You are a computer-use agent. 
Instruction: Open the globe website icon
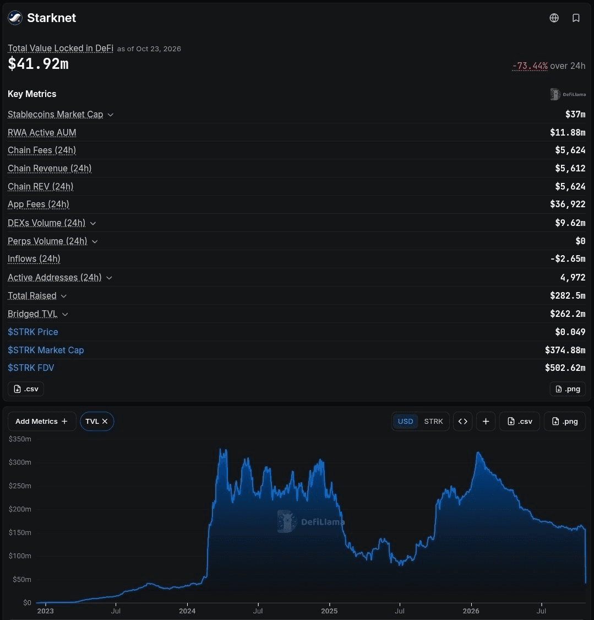[554, 18]
